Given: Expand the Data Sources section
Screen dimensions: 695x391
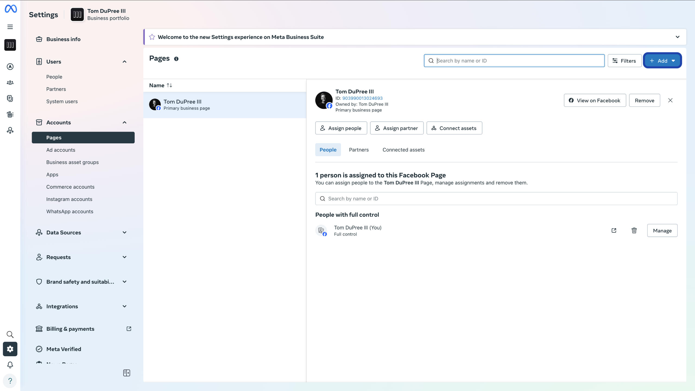Looking at the screenshot, I should tap(124, 232).
